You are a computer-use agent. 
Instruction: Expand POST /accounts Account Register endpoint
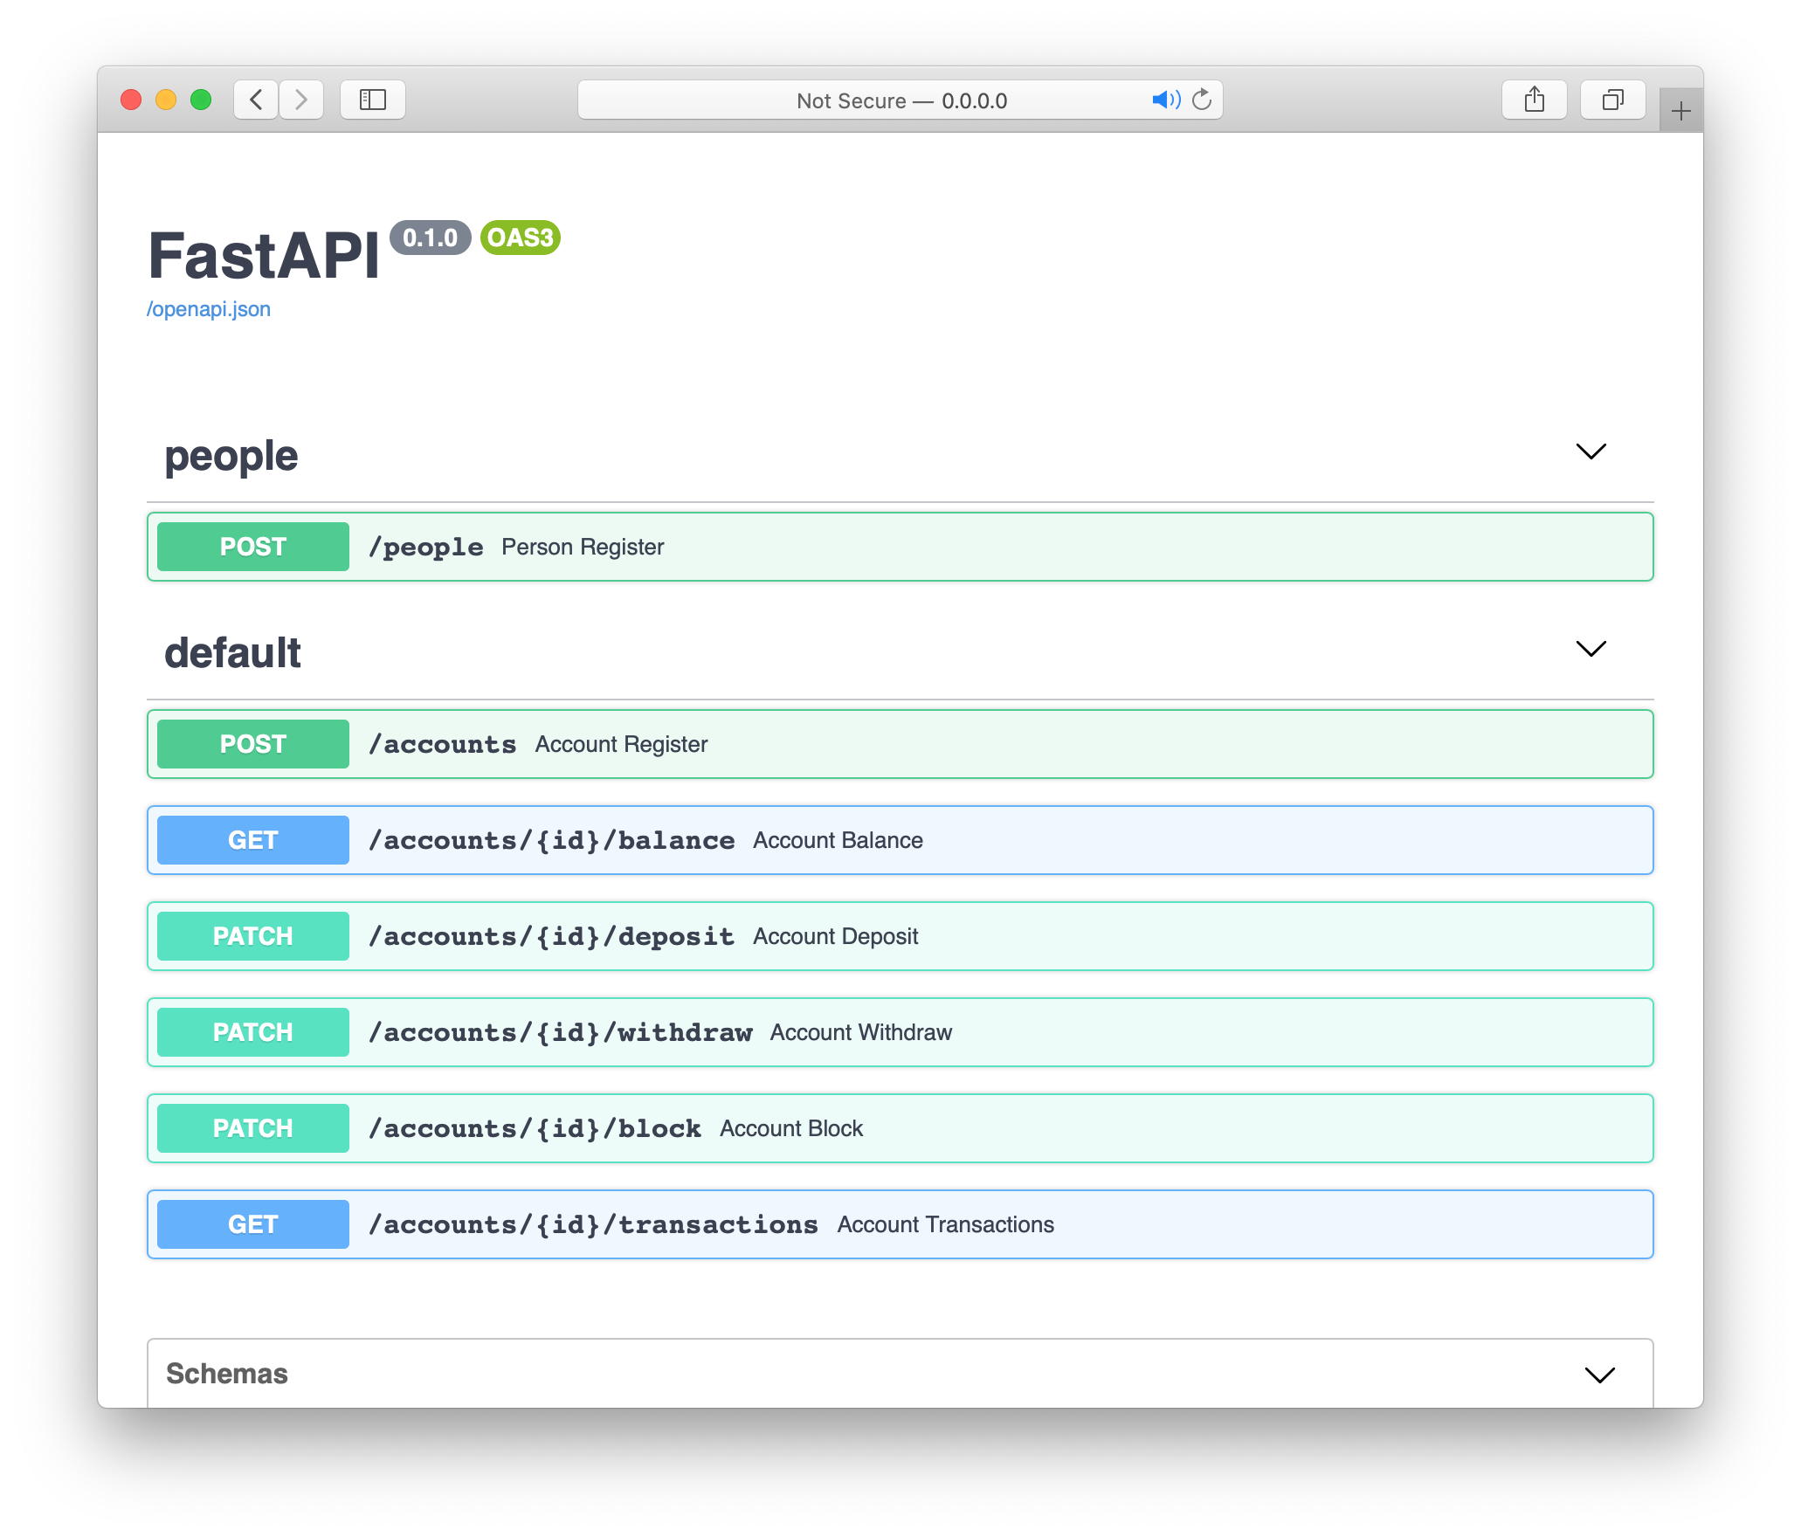(x=900, y=744)
